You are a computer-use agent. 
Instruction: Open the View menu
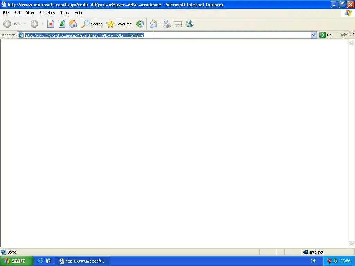[30, 13]
